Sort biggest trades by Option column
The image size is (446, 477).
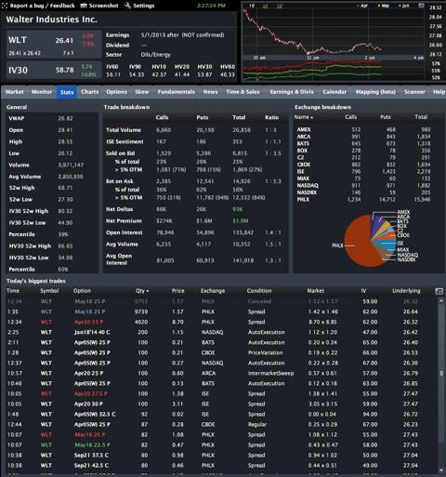(82, 291)
